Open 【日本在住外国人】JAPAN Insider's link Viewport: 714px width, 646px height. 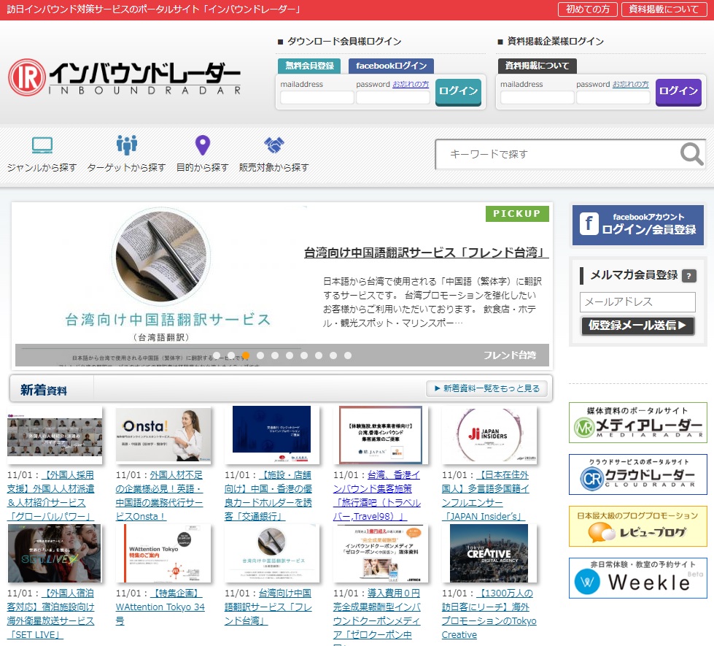coord(486,496)
